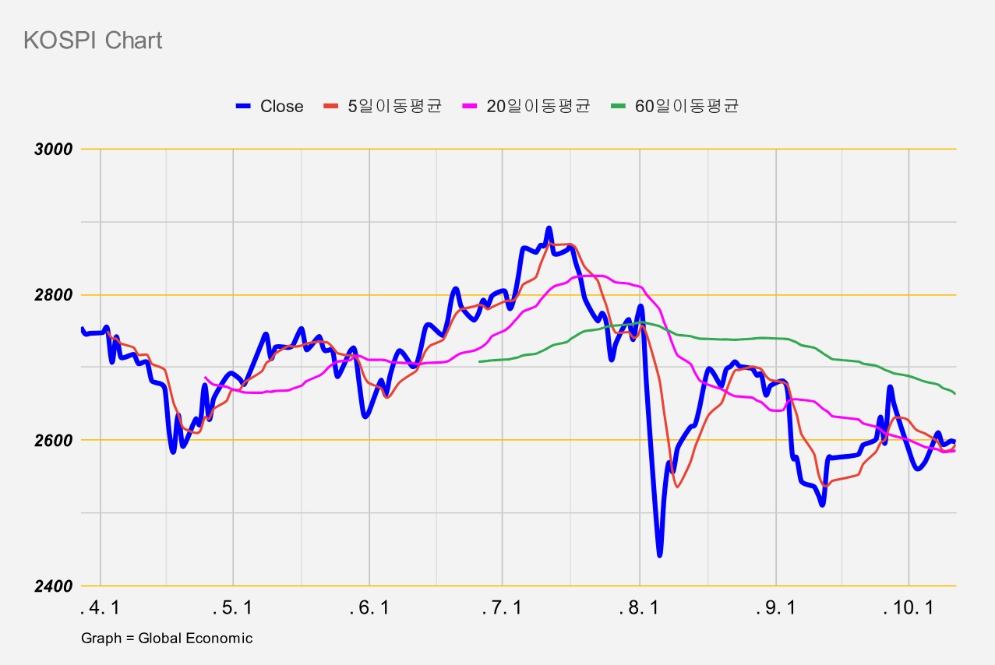Click the Close line's highest July peak
The image size is (995, 665).
(x=549, y=229)
